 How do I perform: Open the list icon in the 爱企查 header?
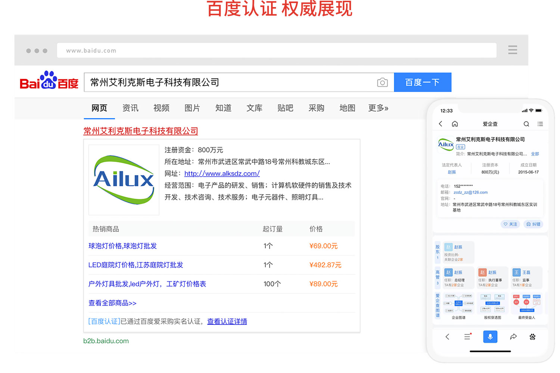pyautogui.click(x=540, y=123)
